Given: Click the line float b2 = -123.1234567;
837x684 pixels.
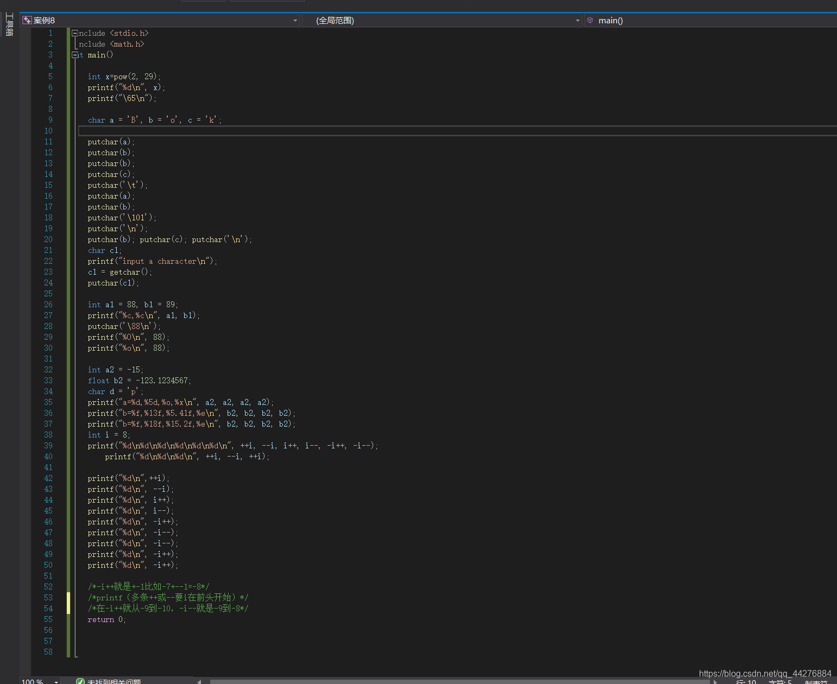Looking at the screenshot, I should pyautogui.click(x=139, y=381).
